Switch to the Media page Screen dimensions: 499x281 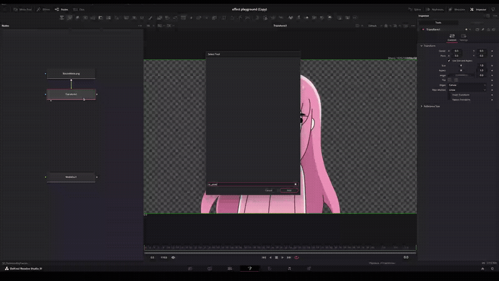point(190,269)
